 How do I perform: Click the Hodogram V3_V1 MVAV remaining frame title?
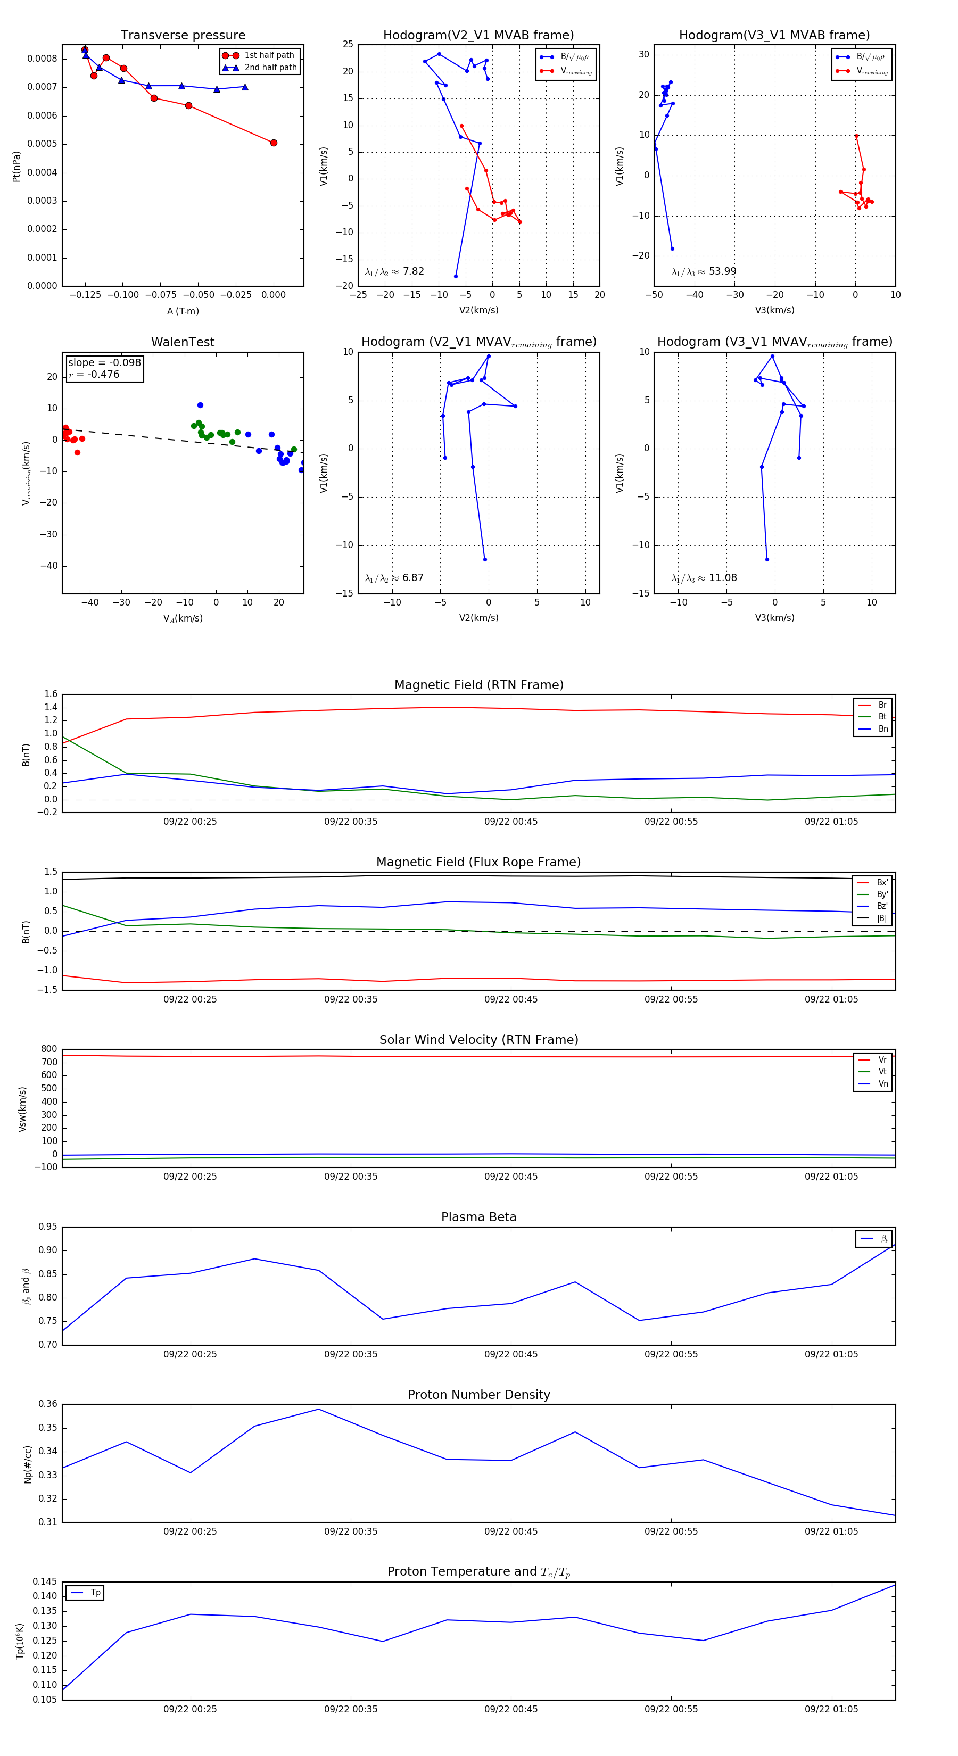point(774,342)
